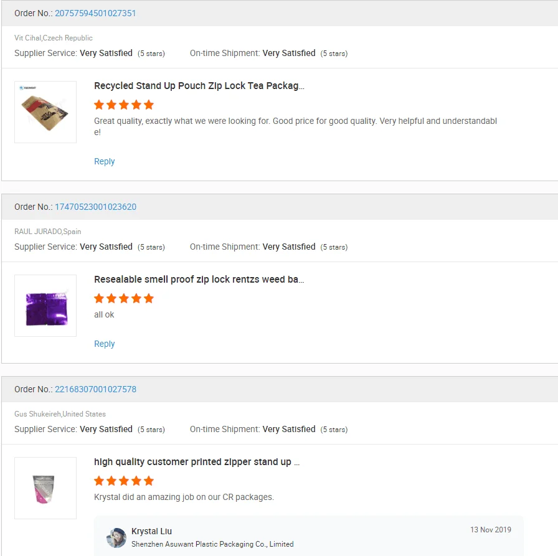Screen dimensions: 558x556
Task: Click the purple zip lock bag thumbnail
Action: (45, 306)
